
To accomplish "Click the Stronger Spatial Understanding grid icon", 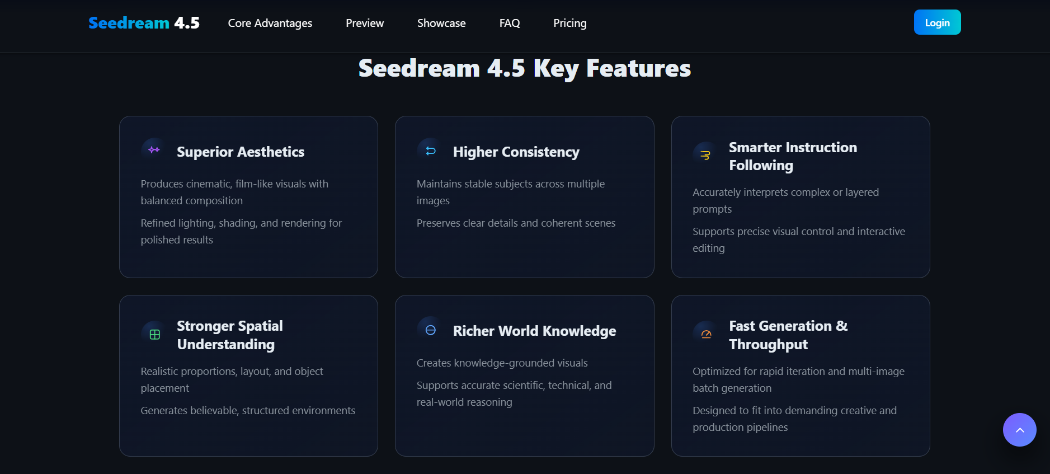I will 153,334.
